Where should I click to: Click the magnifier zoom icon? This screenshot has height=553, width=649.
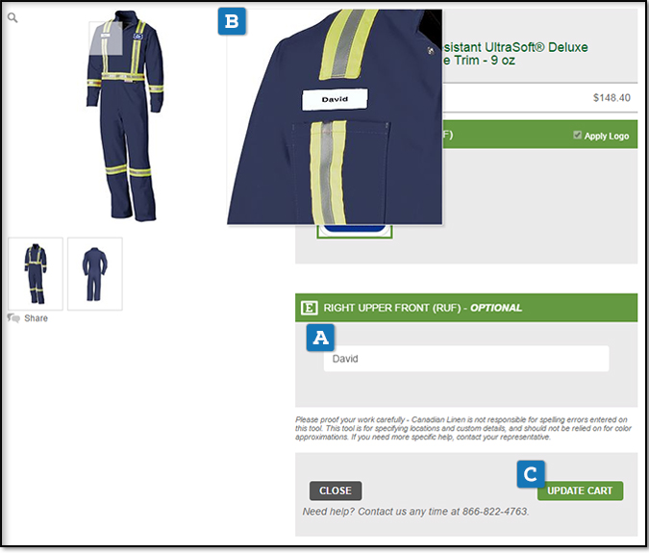(12, 17)
